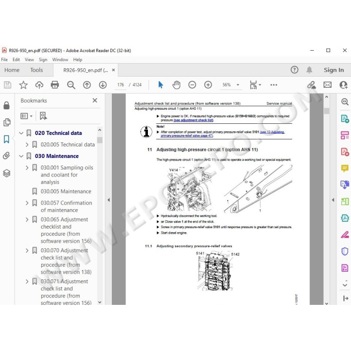Collapse the 030 Maintenance bookmark
Image resolution: width=351 pixels, height=351 pixels.
tap(21, 156)
